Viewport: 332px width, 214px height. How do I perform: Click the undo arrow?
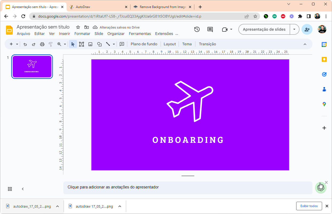[x=25, y=44]
